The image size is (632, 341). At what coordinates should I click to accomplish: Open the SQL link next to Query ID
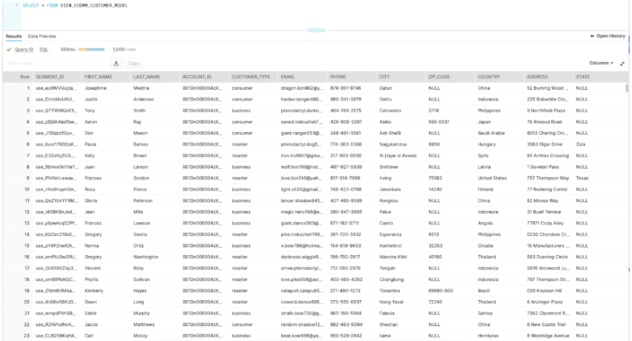43,49
